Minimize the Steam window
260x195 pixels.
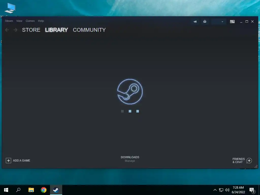[241, 22]
